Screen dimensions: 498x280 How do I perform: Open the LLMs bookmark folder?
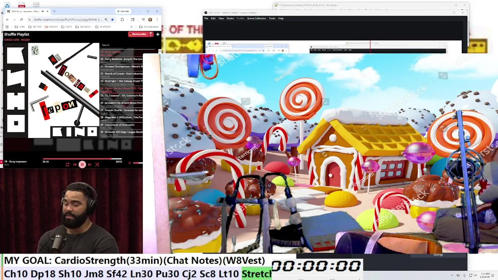tap(20, 27)
